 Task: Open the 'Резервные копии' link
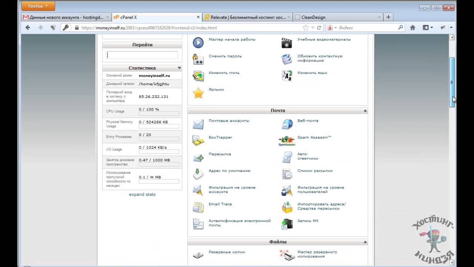point(227,252)
